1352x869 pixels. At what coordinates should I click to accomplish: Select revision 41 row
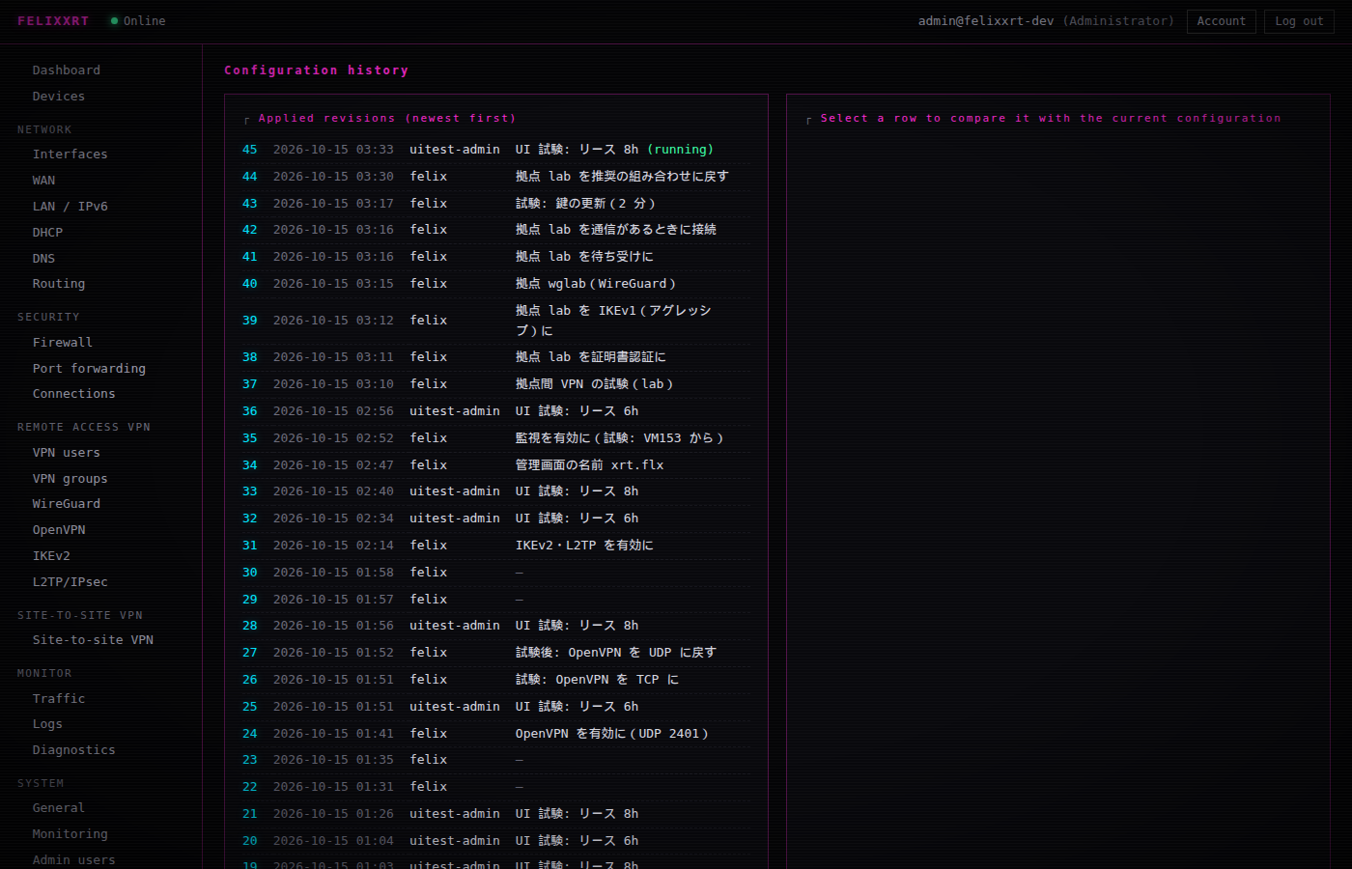[x=495, y=257]
